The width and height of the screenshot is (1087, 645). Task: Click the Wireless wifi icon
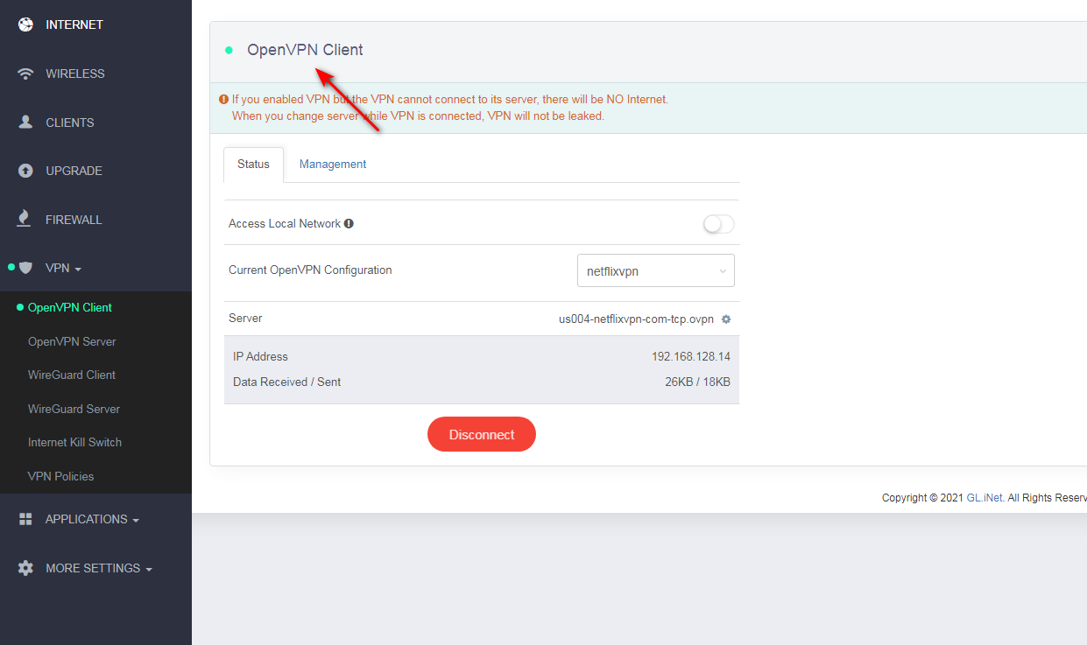pyautogui.click(x=25, y=74)
